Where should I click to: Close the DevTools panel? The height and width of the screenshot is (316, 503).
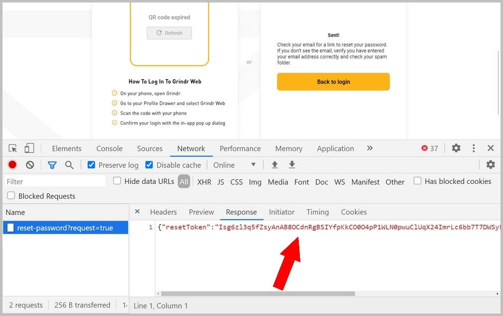click(491, 148)
